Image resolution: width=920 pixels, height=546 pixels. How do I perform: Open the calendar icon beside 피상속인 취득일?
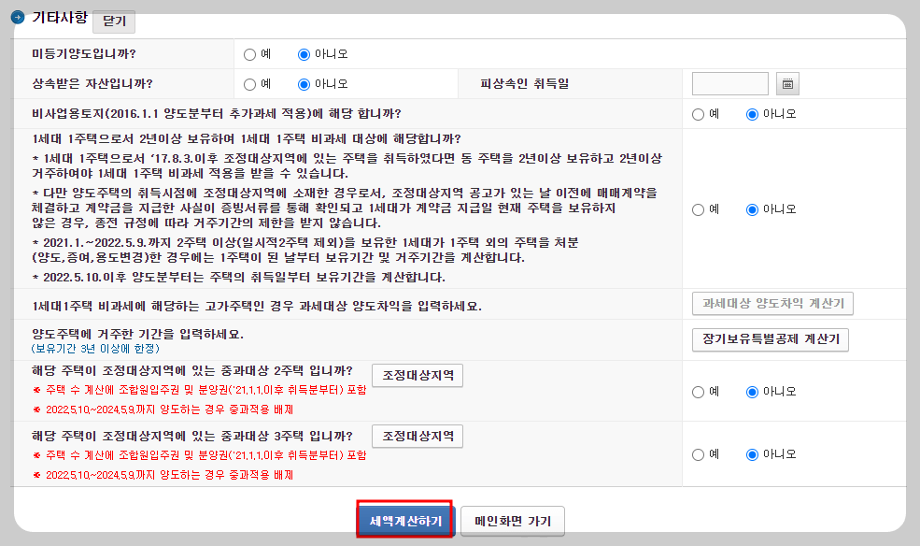click(x=786, y=83)
